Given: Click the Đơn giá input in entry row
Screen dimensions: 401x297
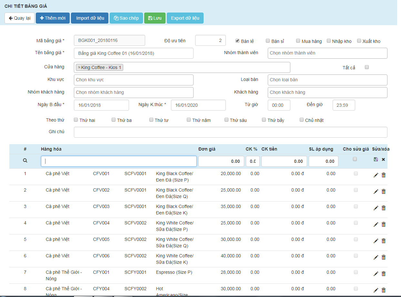Looking at the screenshot, I should 221,161.
